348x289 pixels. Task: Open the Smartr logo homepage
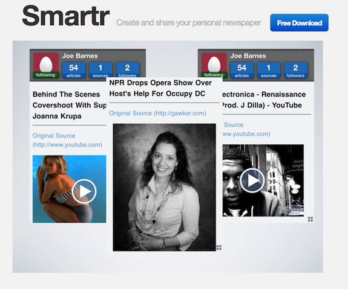point(66,16)
